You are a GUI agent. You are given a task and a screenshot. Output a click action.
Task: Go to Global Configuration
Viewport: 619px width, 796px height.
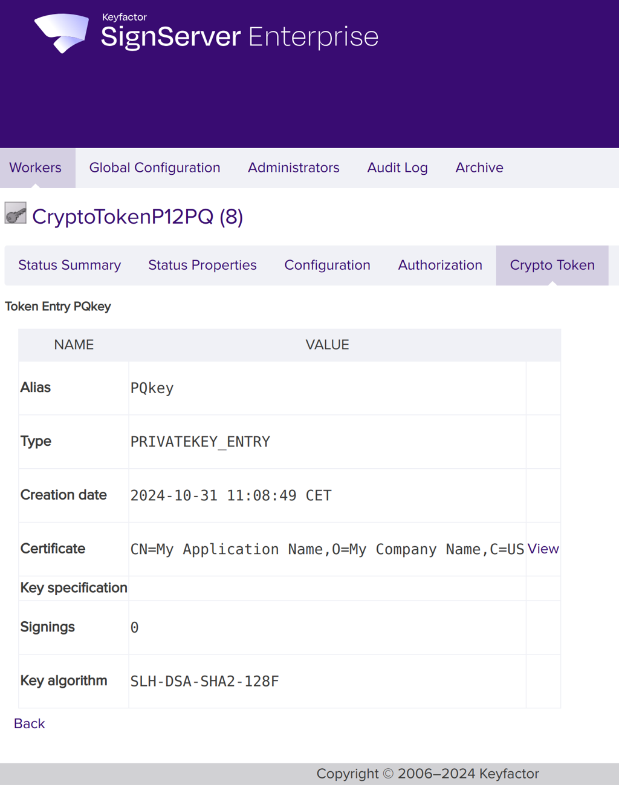[155, 168]
